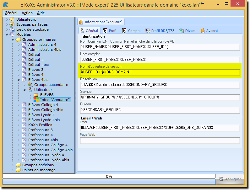Image resolution: width=250 pixels, height=190 pixels.
Task: Click the Elèves 4bis model icon
Action: (24, 80)
